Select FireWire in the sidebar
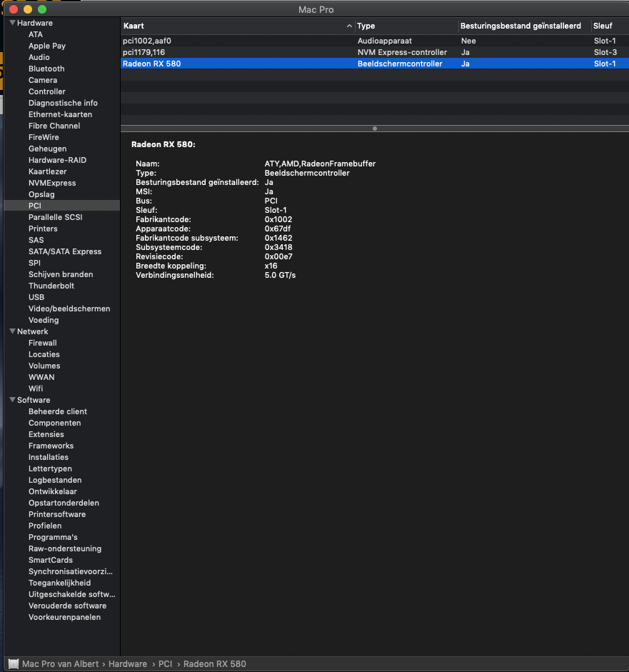 44,137
